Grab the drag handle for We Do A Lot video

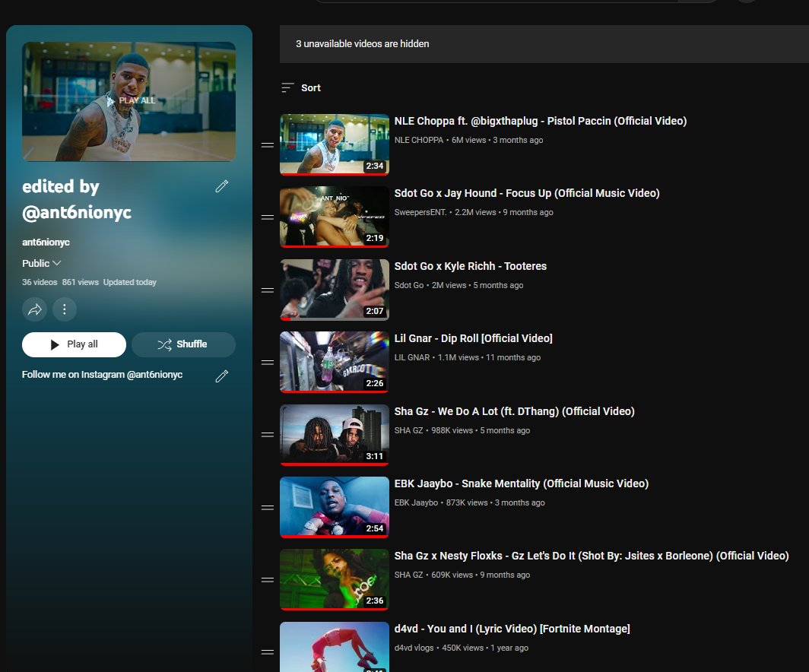pos(268,435)
